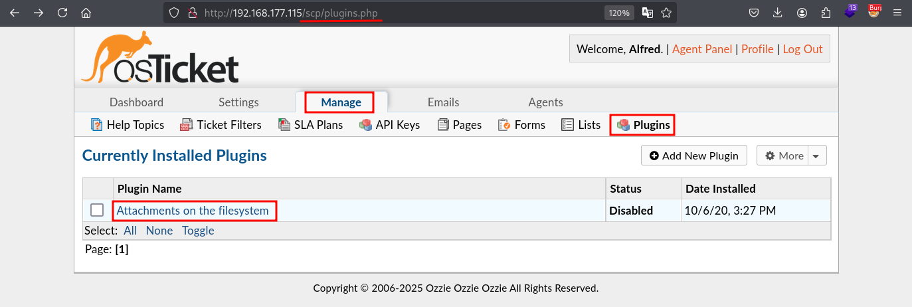Viewport: 912px width, 307px height.
Task: Tick the Attachments on the filesystem checkbox
Action: (97, 210)
